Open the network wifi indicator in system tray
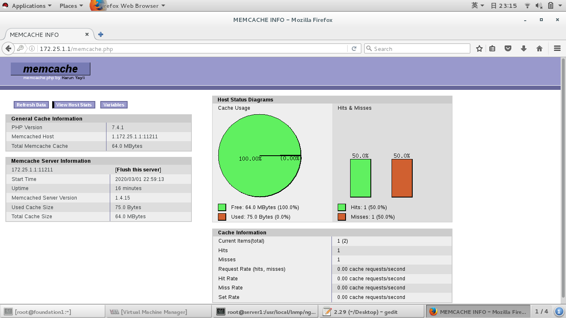Viewport: 566px width, 318px height. point(527,5)
